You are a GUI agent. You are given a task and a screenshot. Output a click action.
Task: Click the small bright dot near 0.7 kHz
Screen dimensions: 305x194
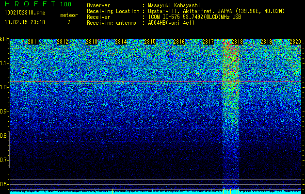112,156
